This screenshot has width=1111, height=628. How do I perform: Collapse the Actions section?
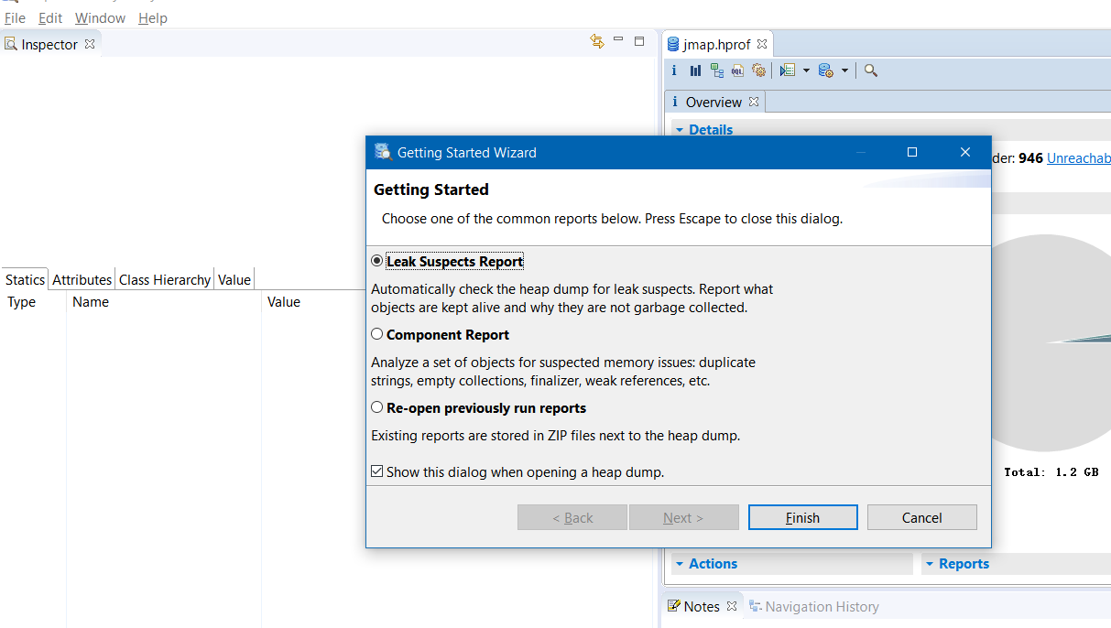coord(680,564)
